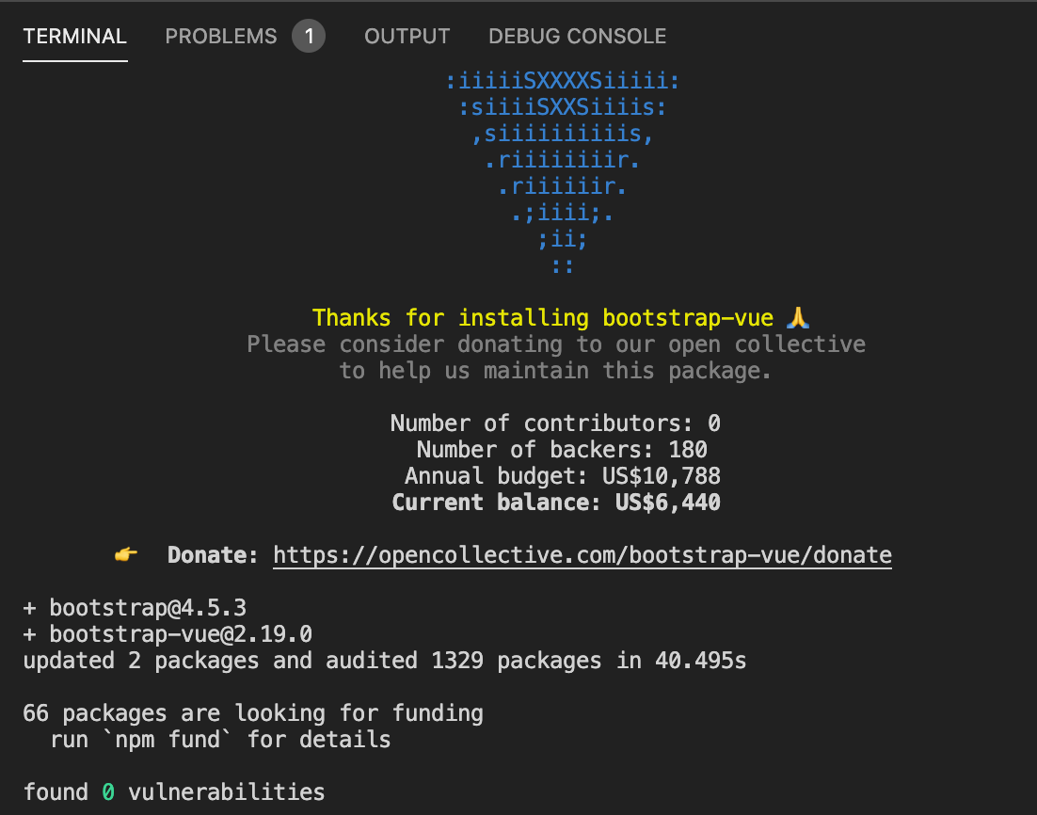Viewport: 1037px width, 815px height.
Task: Click the ':siiiiSXXSiiiis:' ASCII art line
Action: click(x=562, y=107)
